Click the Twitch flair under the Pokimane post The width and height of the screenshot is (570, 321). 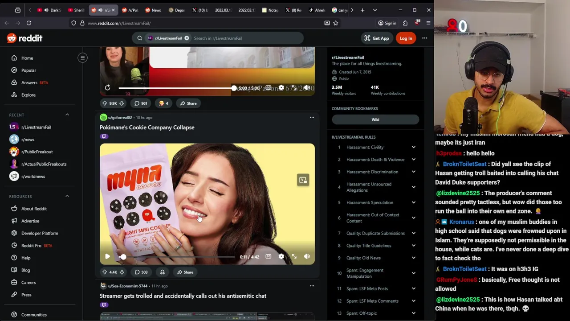104,136
